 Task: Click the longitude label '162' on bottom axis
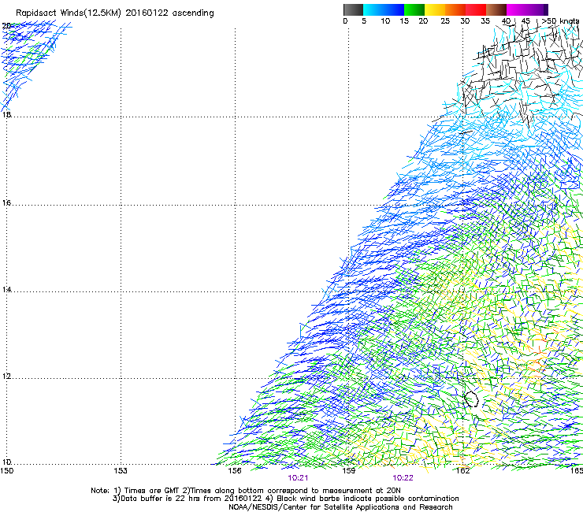pyautogui.click(x=463, y=471)
